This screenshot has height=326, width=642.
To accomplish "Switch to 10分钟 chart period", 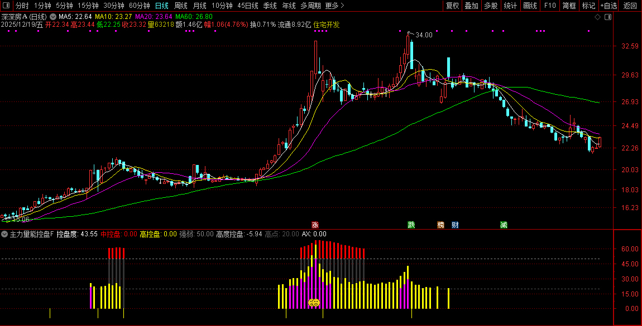I will point(222,6).
